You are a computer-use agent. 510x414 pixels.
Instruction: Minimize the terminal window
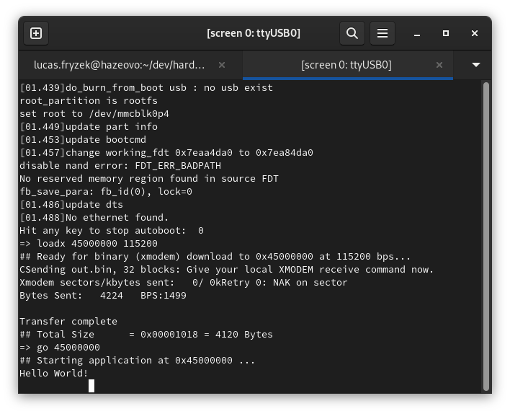(x=417, y=33)
